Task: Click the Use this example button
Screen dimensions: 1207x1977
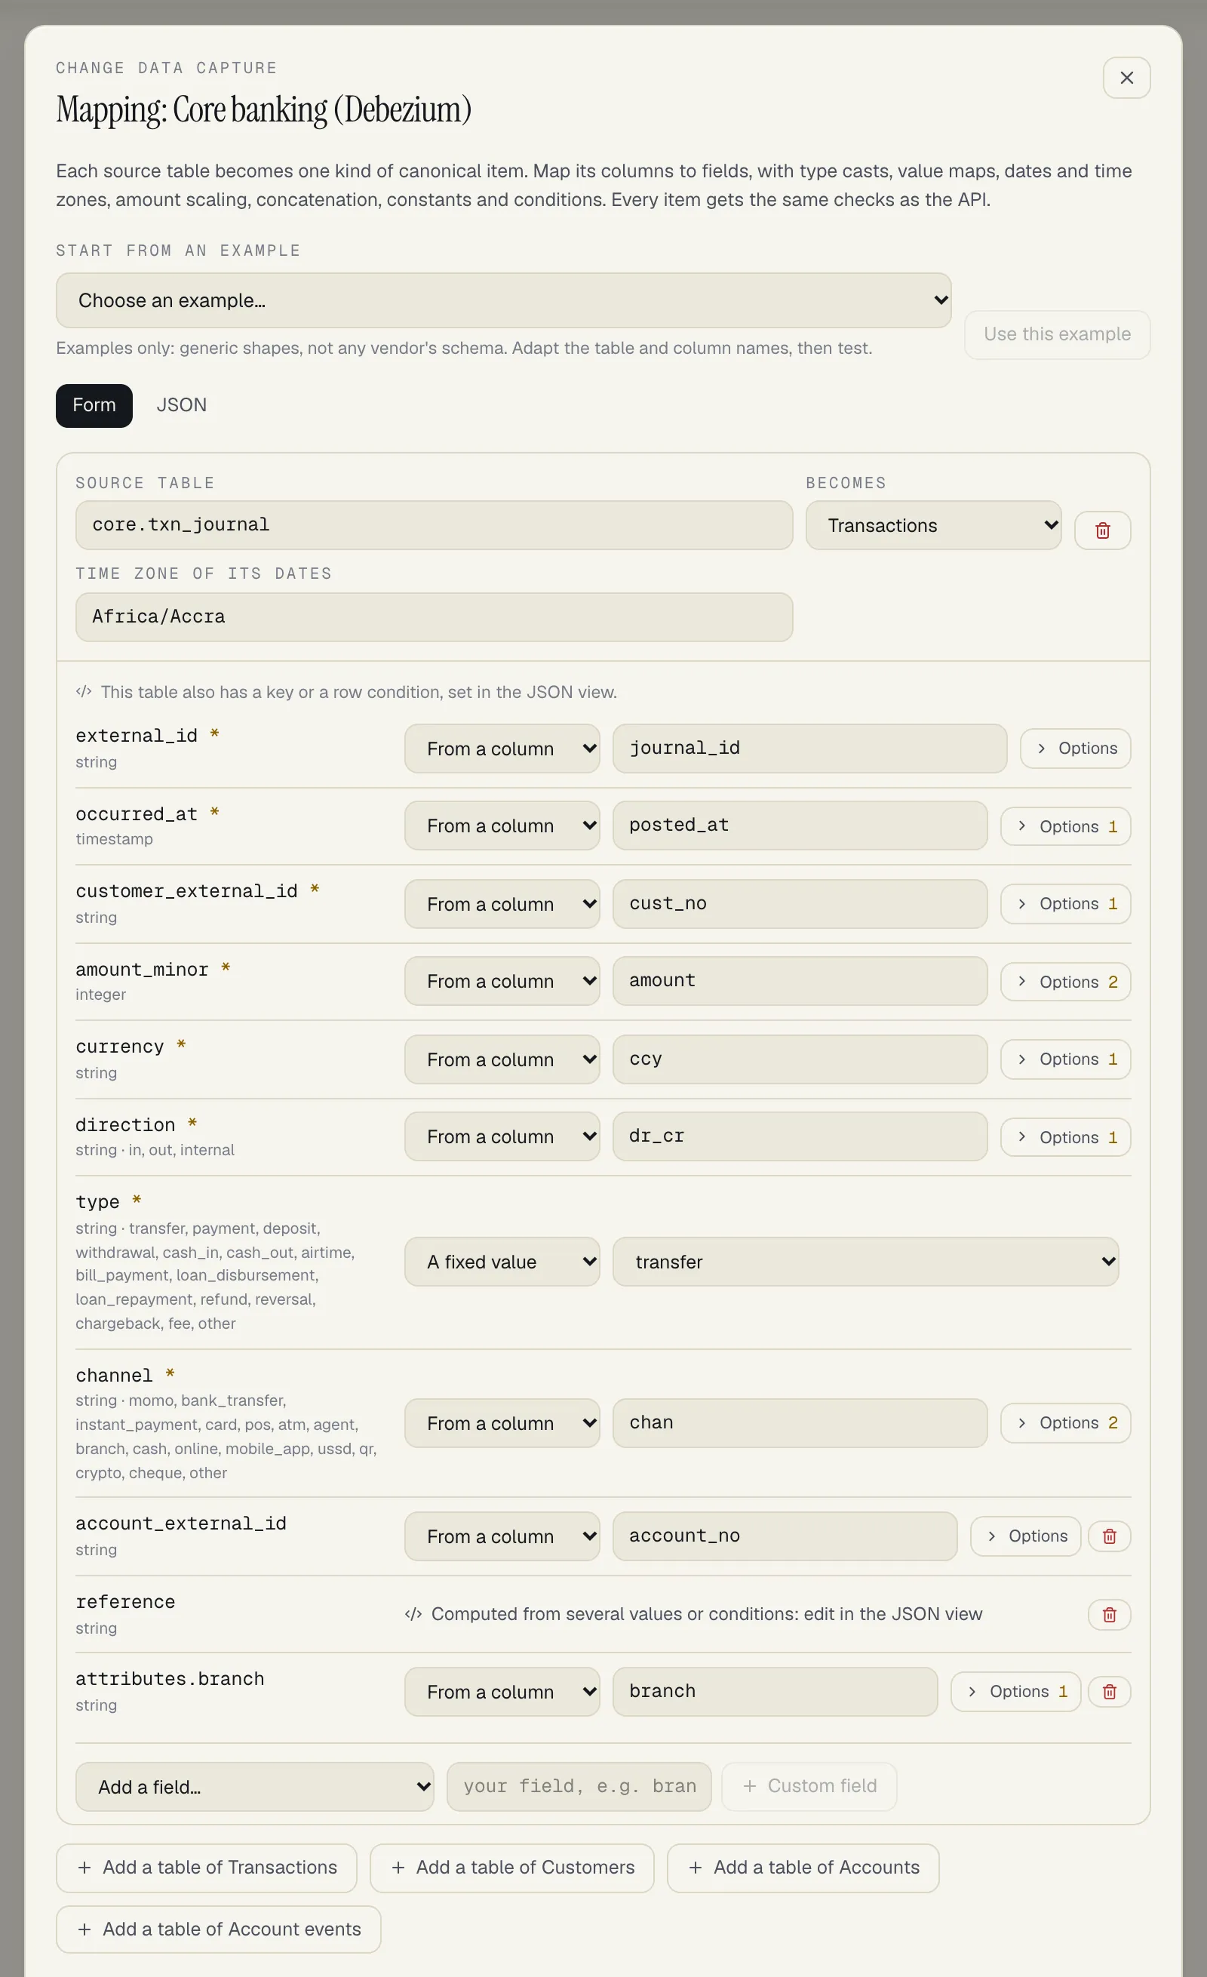Action: (x=1057, y=334)
